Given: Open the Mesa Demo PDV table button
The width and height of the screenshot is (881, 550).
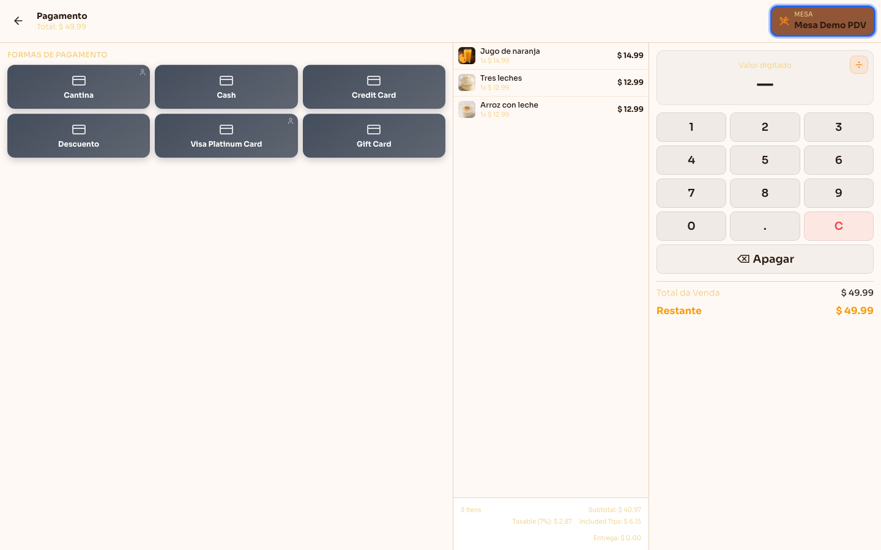Looking at the screenshot, I should 823,21.
